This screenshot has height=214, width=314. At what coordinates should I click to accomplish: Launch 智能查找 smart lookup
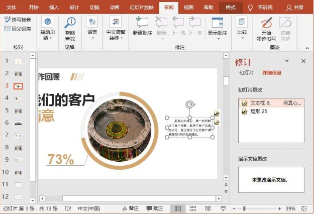tap(70, 29)
